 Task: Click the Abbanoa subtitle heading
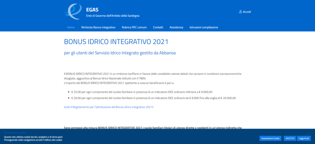point(120,53)
